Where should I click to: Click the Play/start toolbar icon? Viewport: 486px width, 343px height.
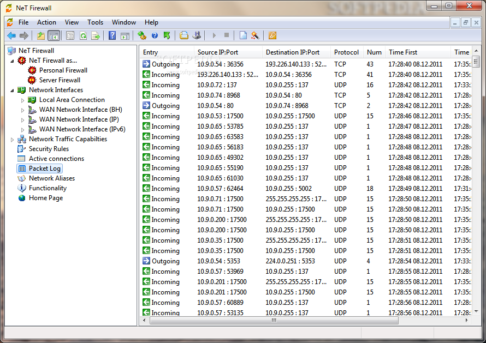tap(214, 35)
